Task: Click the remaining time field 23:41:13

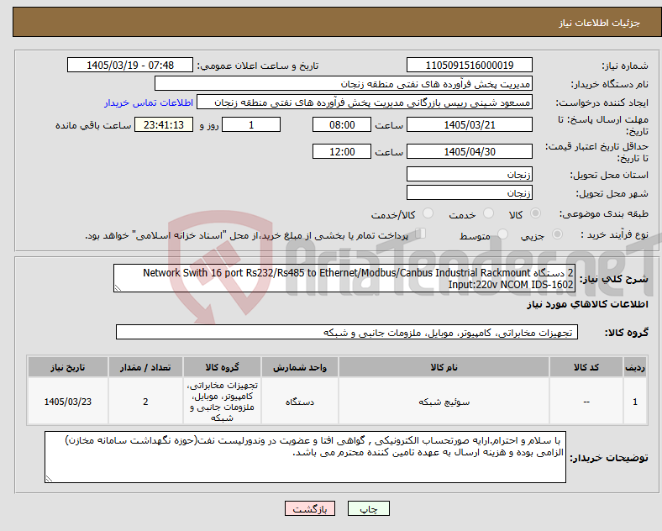Action: (x=164, y=125)
